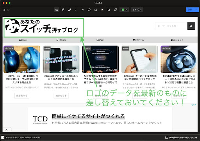Select the text annotation tool
The height and width of the screenshot is (141, 200).
56,10
